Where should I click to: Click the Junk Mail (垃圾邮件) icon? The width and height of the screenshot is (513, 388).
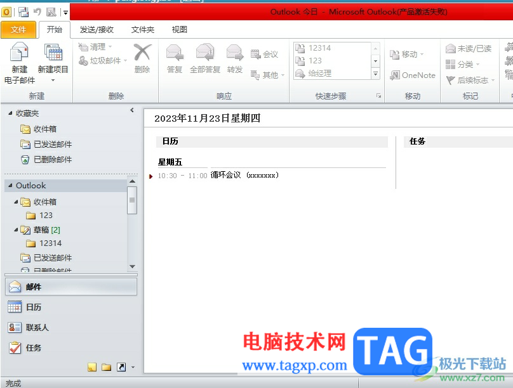tap(83, 60)
